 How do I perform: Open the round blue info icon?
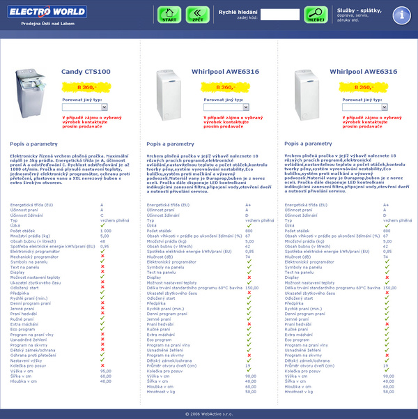[401, 15]
